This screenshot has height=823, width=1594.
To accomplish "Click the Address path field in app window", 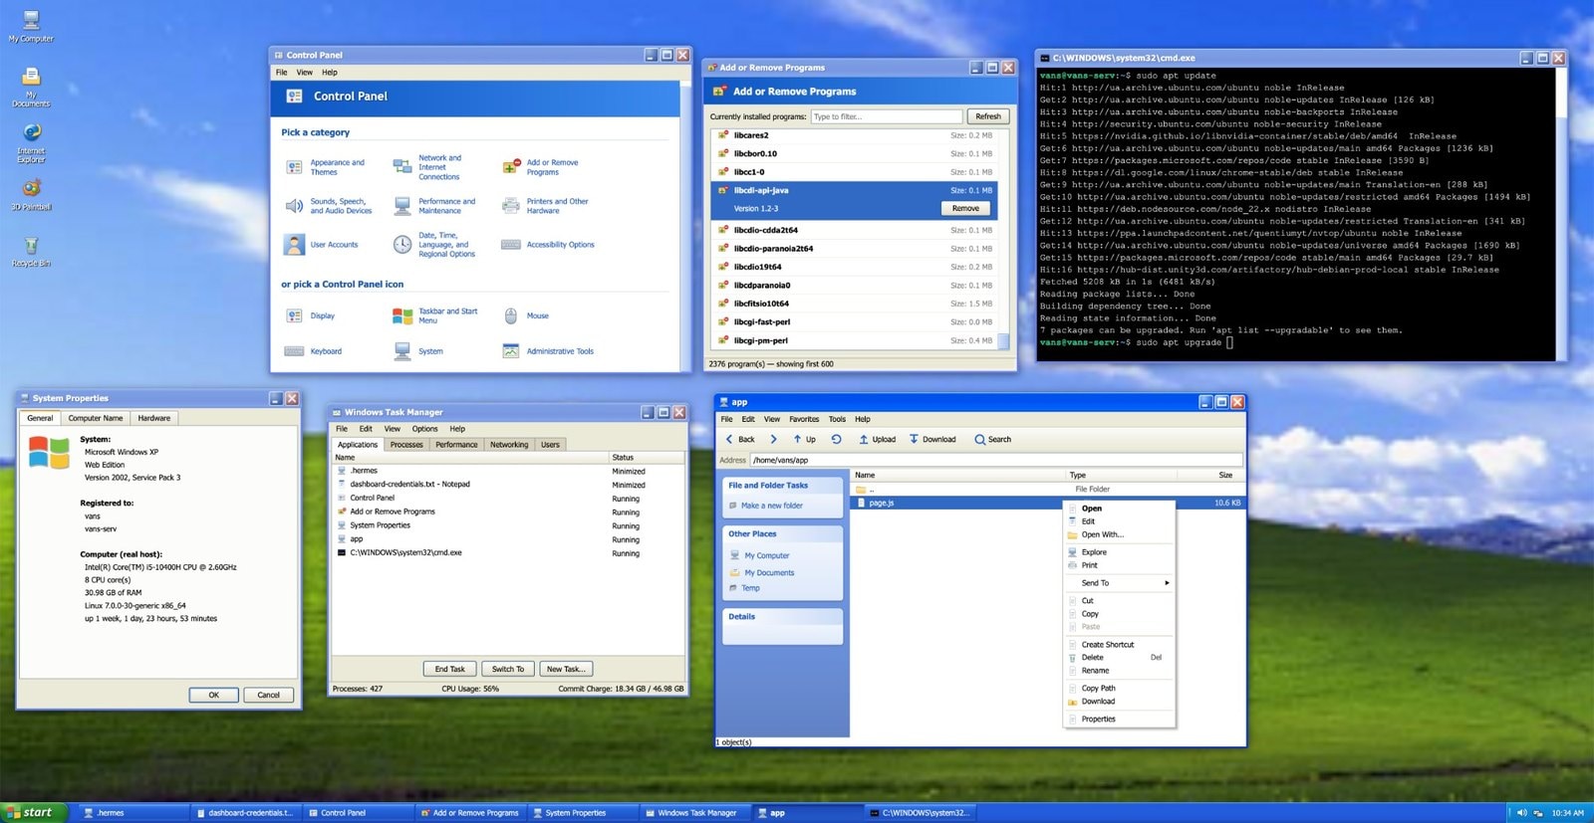I will (996, 460).
